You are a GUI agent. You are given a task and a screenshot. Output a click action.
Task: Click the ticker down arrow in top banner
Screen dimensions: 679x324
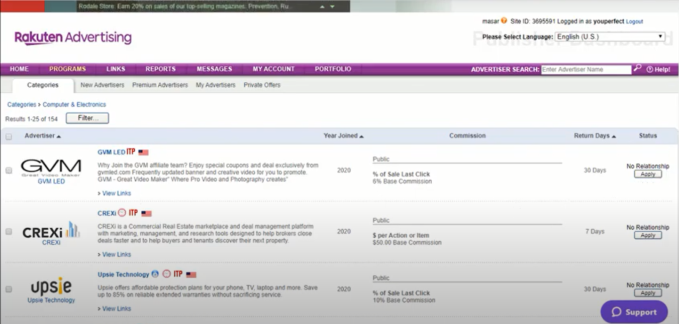point(332,7)
